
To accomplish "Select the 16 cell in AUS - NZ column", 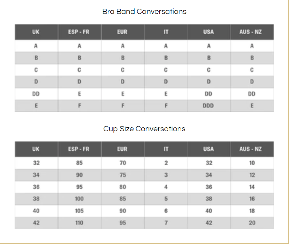I will coord(252,199).
